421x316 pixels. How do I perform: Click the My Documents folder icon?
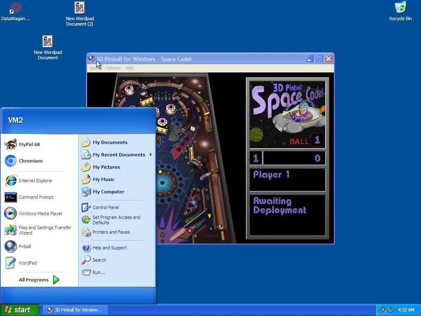[86, 142]
